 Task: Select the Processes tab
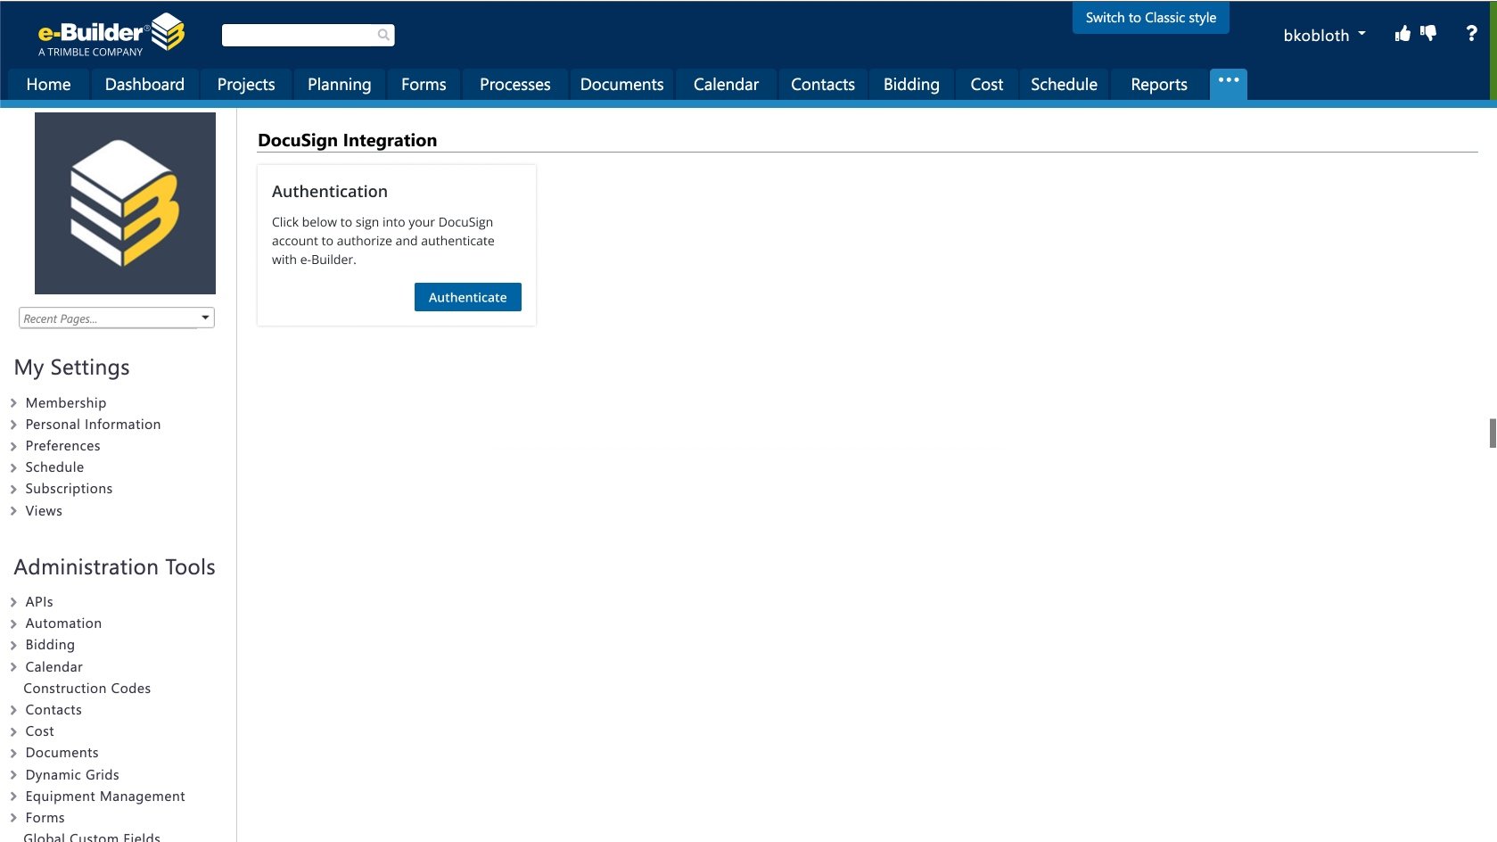click(514, 85)
